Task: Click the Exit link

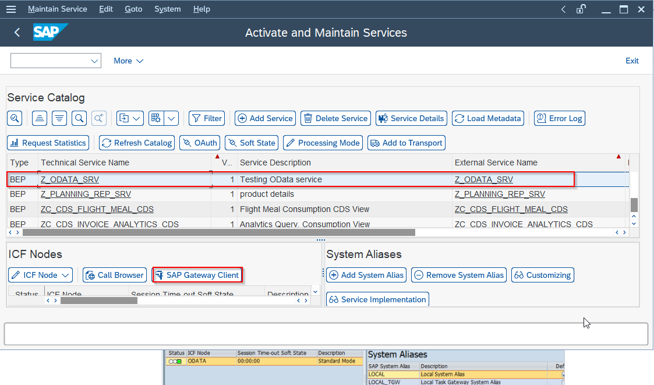Action: tap(632, 61)
